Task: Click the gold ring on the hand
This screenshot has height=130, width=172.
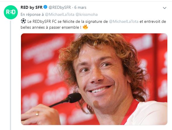Action: tap(37, 114)
